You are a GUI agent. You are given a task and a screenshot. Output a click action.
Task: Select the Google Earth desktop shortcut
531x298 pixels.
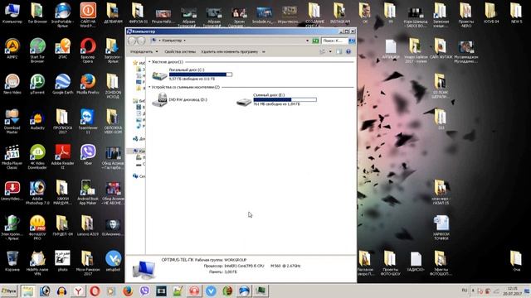tap(63, 84)
